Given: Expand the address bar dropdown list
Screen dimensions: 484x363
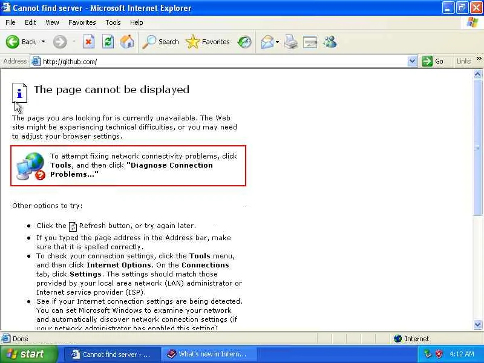Looking at the screenshot, I should (413, 62).
